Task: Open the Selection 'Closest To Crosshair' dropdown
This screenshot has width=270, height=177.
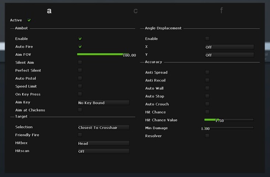Action: [x=103, y=127]
